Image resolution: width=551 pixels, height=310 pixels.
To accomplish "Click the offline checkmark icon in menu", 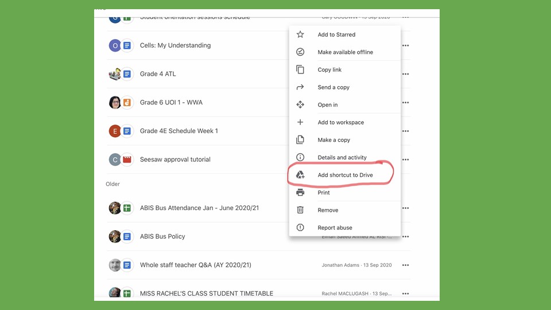I will tap(300, 52).
